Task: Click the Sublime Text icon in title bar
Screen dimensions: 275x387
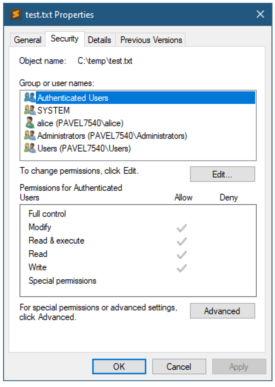Action: (16, 14)
